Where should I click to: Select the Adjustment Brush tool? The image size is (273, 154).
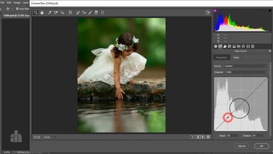[x=90, y=12]
